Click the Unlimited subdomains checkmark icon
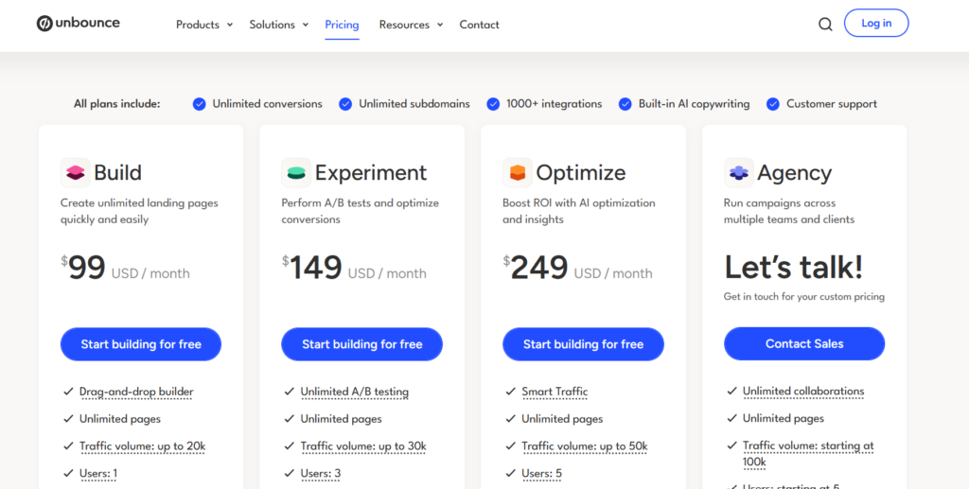969x489 pixels. click(x=345, y=104)
